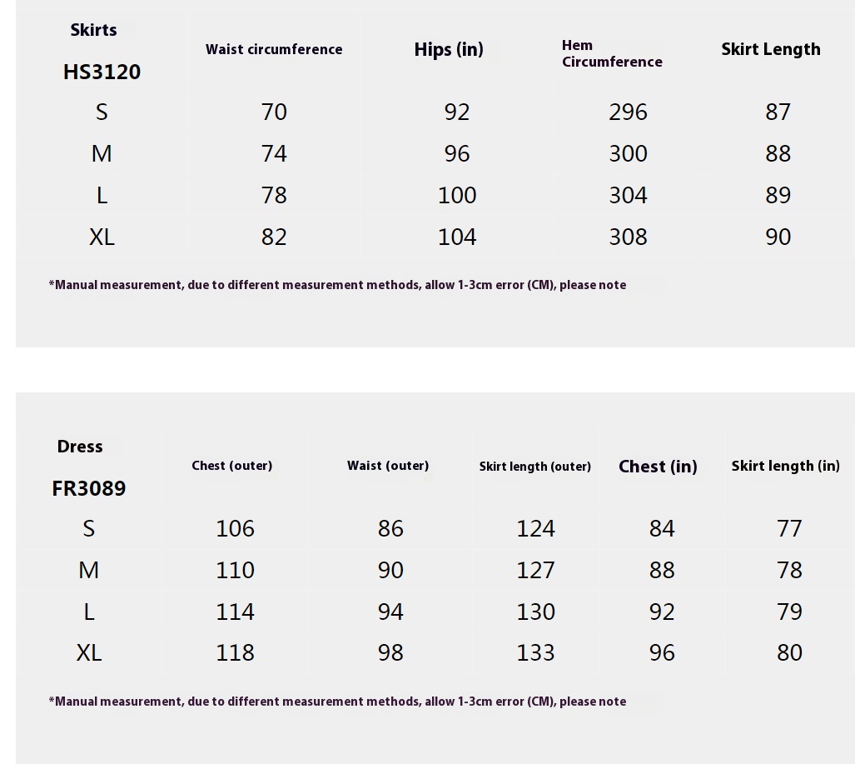Screen dimensions: 855x769
Task: Click the Waist (outer) column header
Action: point(388,466)
